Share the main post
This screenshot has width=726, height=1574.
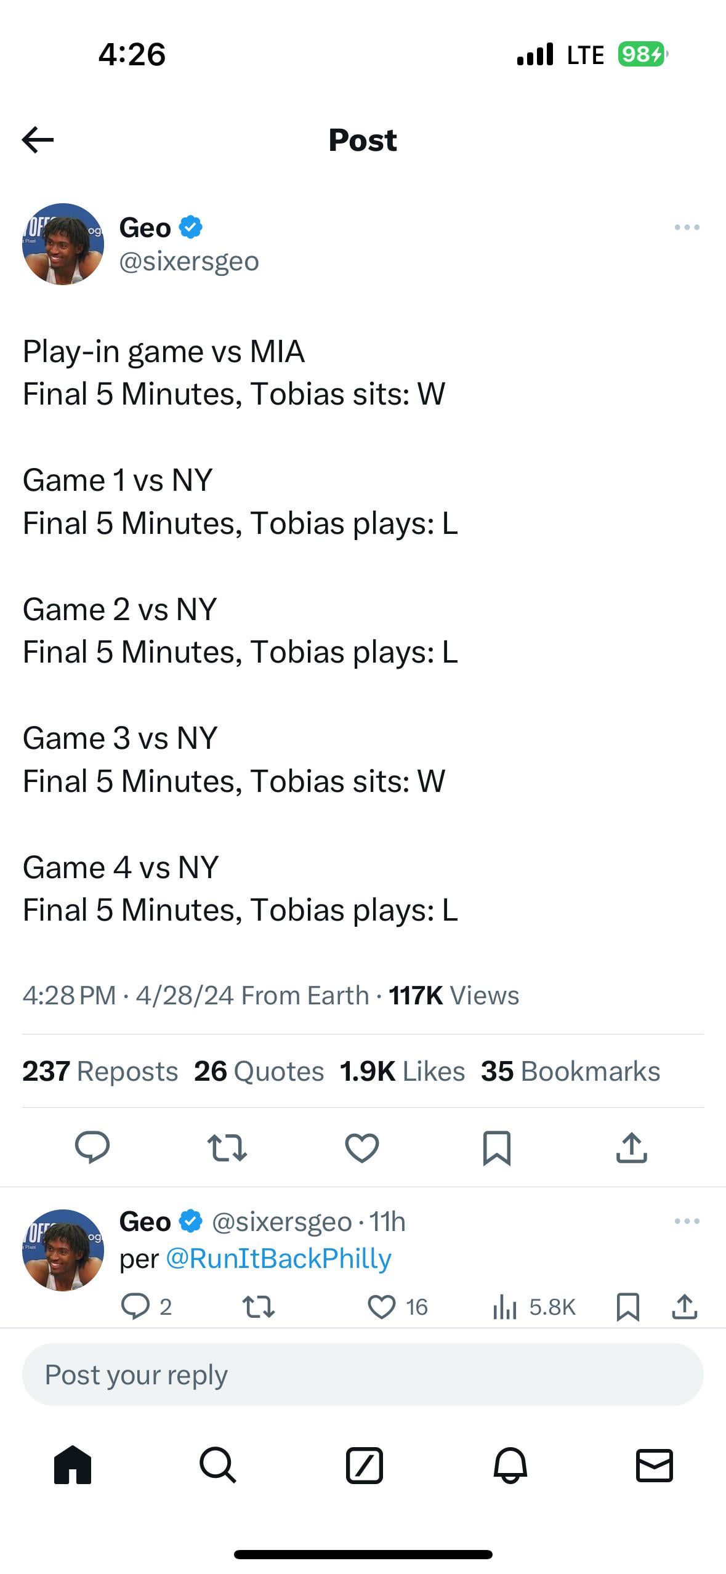(631, 1147)
